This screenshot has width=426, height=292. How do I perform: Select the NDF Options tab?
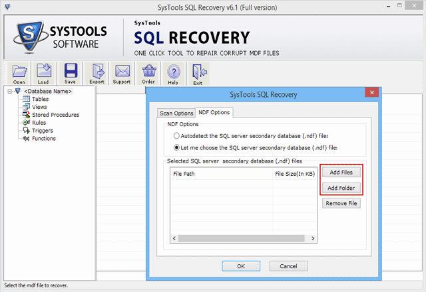(x=214, y=112)
